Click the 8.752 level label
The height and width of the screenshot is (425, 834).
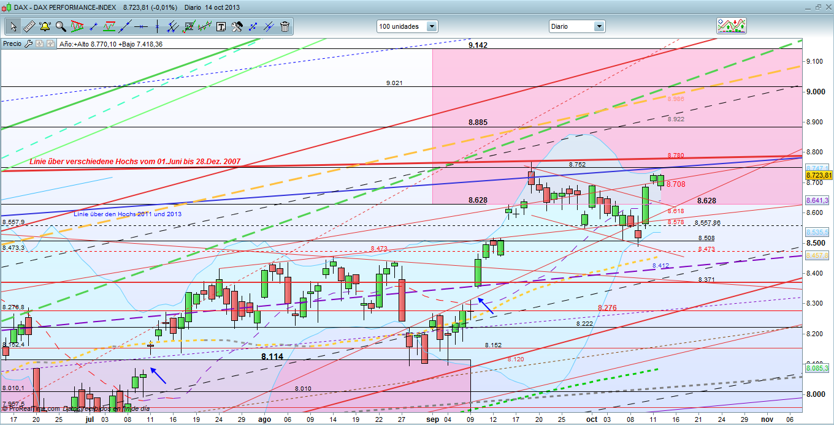click(577, 165)
